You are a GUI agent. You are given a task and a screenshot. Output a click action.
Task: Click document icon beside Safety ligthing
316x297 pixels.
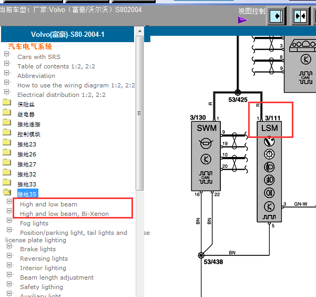tap(9, 284)
